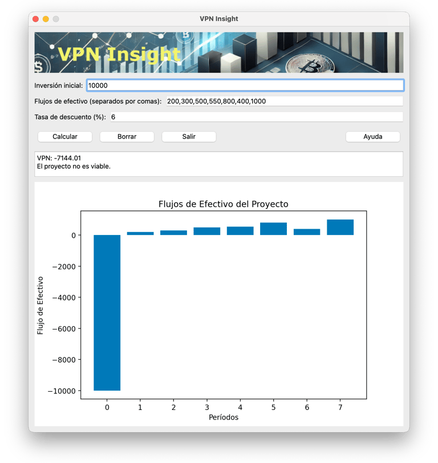This screenshot has height=463, width=438.
Task: Click the period 6 bar in chart
Action: [307, 232]
